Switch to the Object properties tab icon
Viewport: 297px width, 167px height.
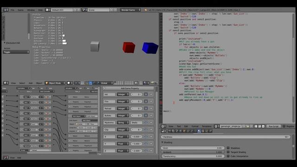click(184, 131)
